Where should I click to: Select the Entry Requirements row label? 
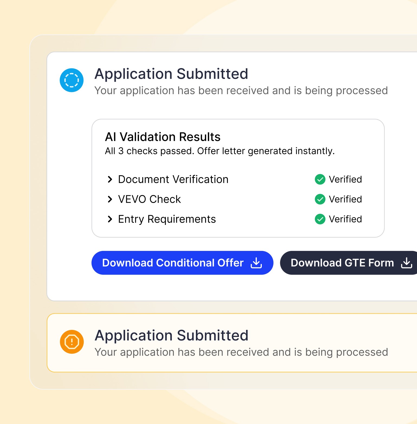[167, 219]
